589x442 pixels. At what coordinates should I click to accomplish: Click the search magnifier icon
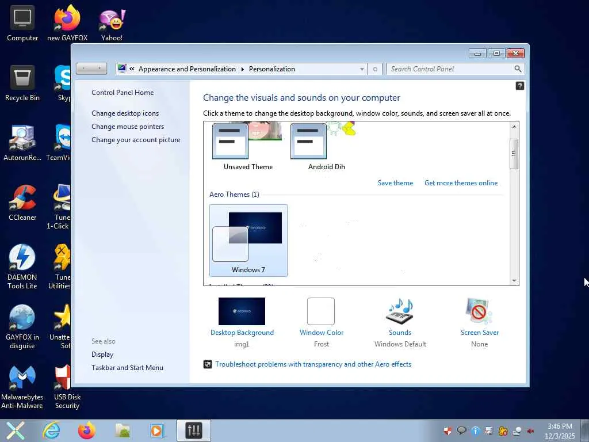click(x=518, y=69)
